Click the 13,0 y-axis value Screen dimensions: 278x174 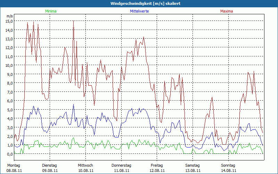pyautogui.click(x=10, y=39)
